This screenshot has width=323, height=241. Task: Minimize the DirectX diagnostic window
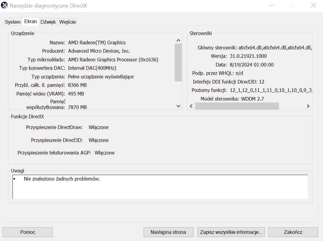(271, 5)
